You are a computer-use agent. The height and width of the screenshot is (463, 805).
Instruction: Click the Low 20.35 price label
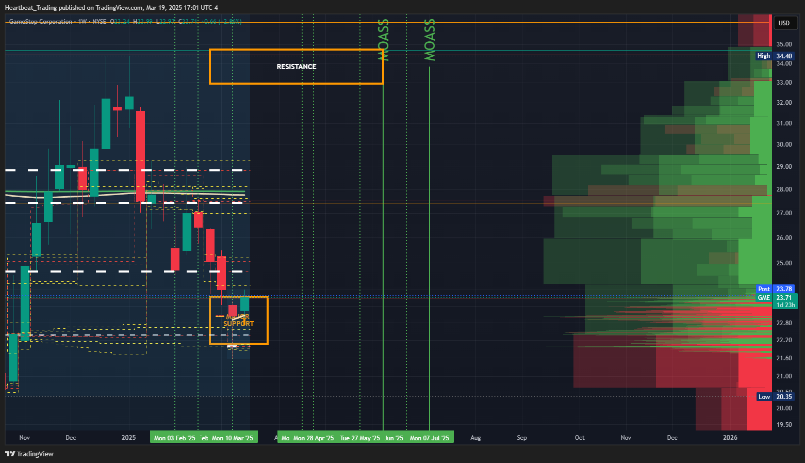coord(776,396)
